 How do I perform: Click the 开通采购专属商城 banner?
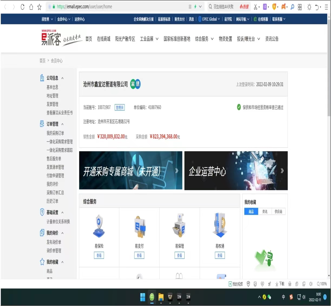[x=131, y=171]
